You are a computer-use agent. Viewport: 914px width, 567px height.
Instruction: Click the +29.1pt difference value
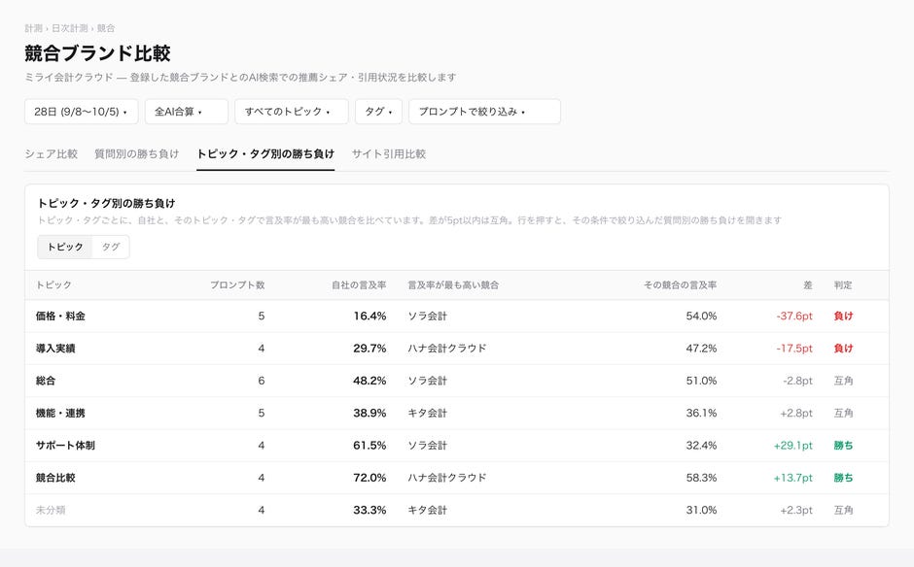(x=792, y=446)
